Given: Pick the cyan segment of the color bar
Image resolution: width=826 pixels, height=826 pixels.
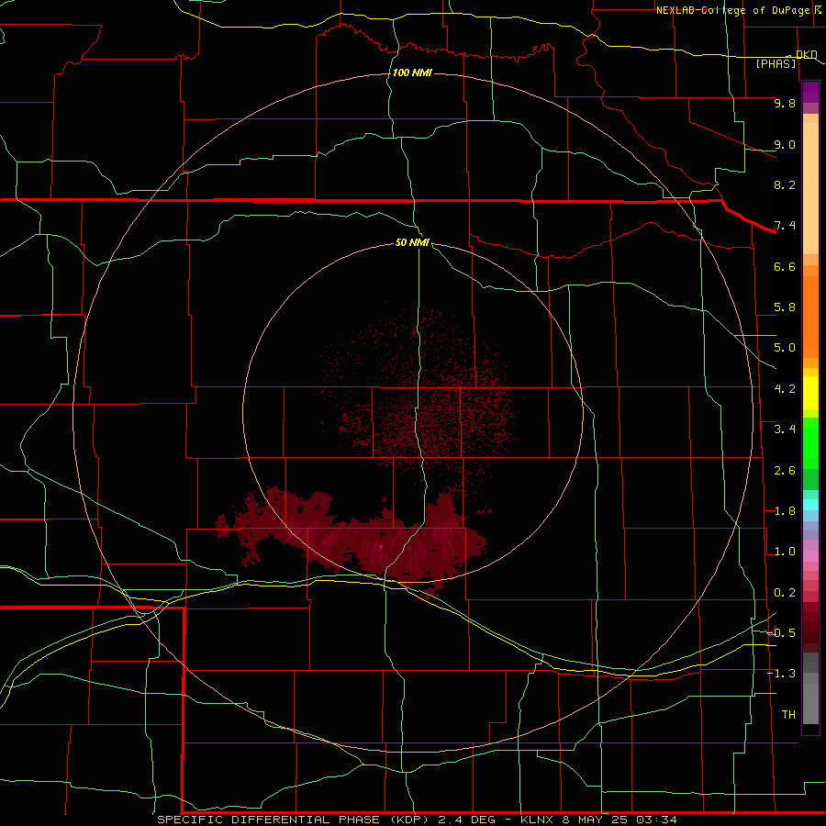Looking at the screenshot, I should [x=810, y=505].
